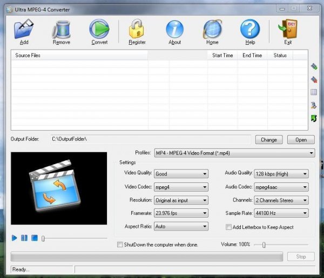Click the Source Files column header
324x278 pixels.
[79, 56]
